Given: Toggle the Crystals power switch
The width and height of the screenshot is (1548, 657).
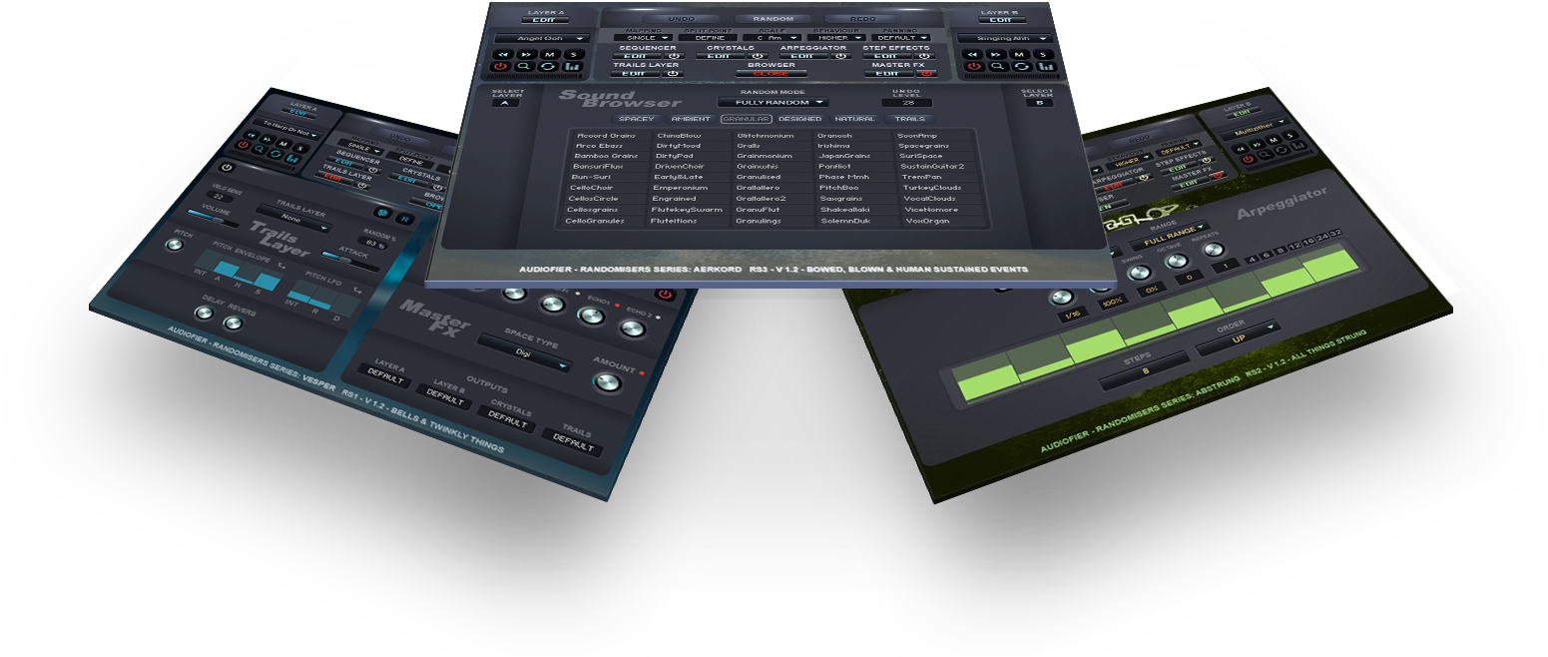Looking at the screenshot, I should click(757, 56).
